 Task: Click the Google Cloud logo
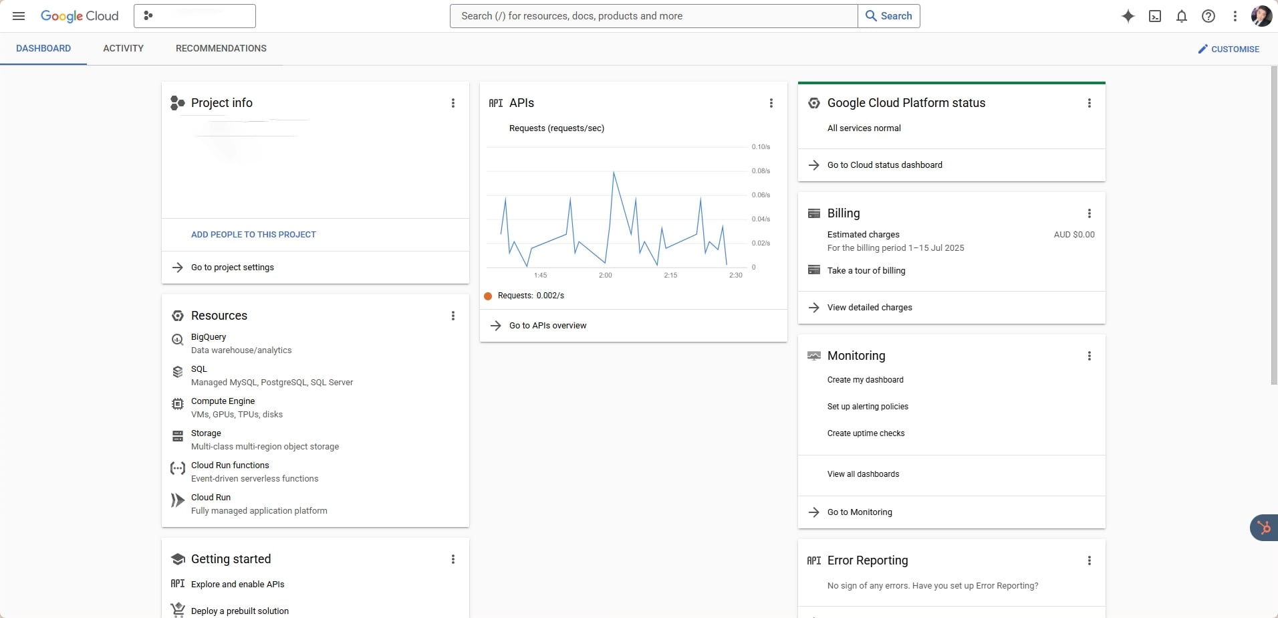[80, 15]
